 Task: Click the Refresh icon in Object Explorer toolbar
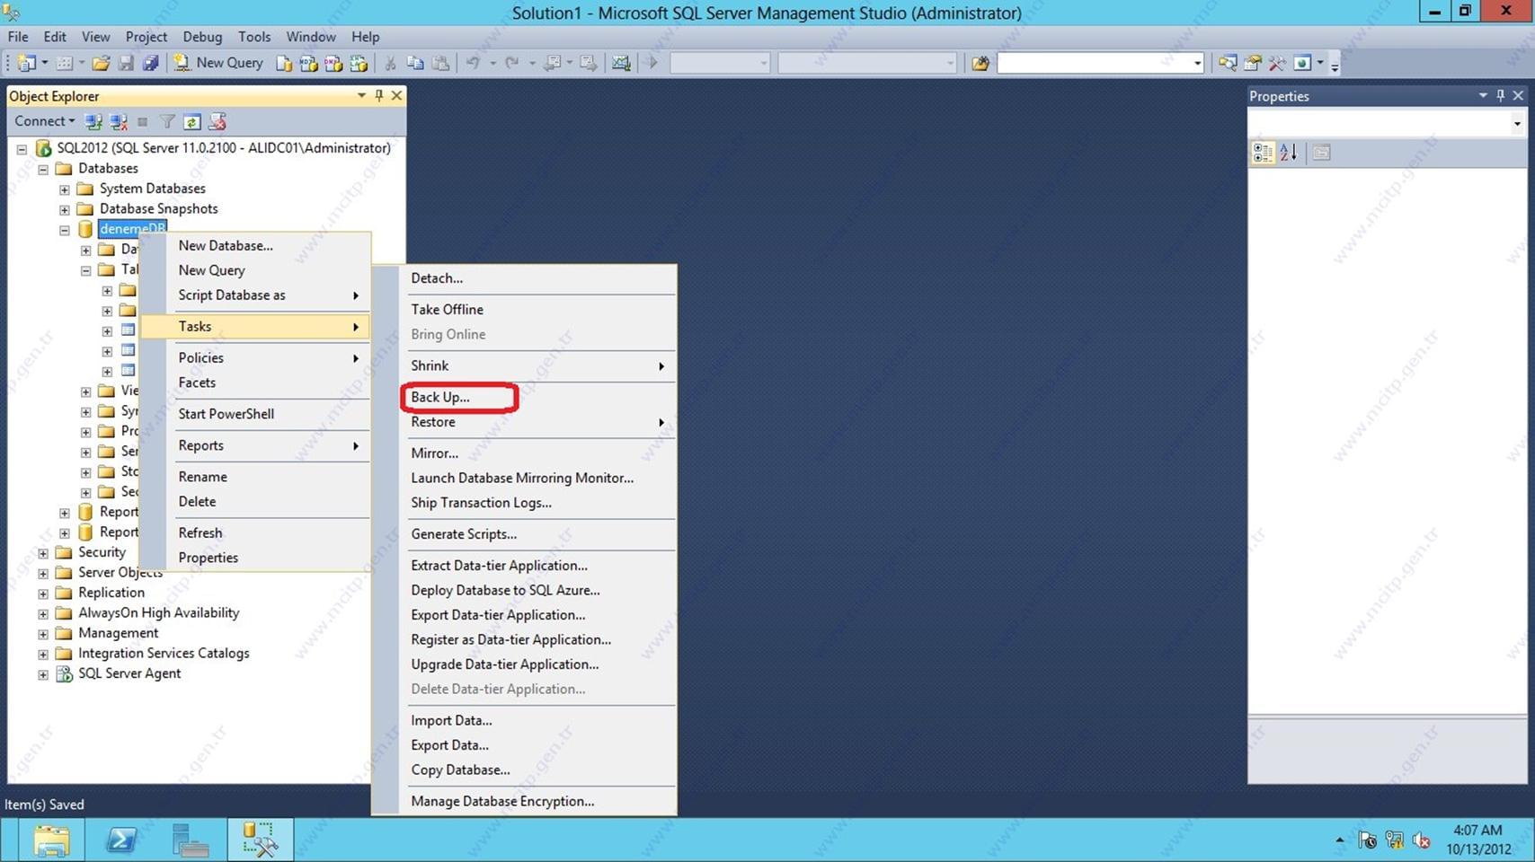191,122
